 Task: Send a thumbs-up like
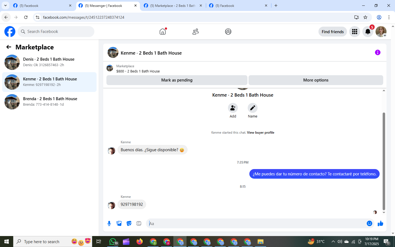[x=380, y=223]
